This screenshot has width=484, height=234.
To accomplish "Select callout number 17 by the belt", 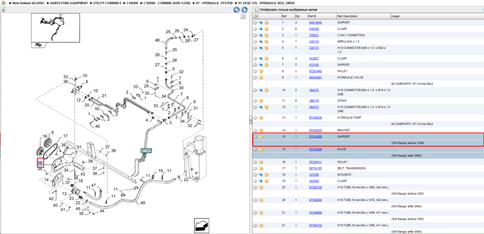I will (65, 136).
